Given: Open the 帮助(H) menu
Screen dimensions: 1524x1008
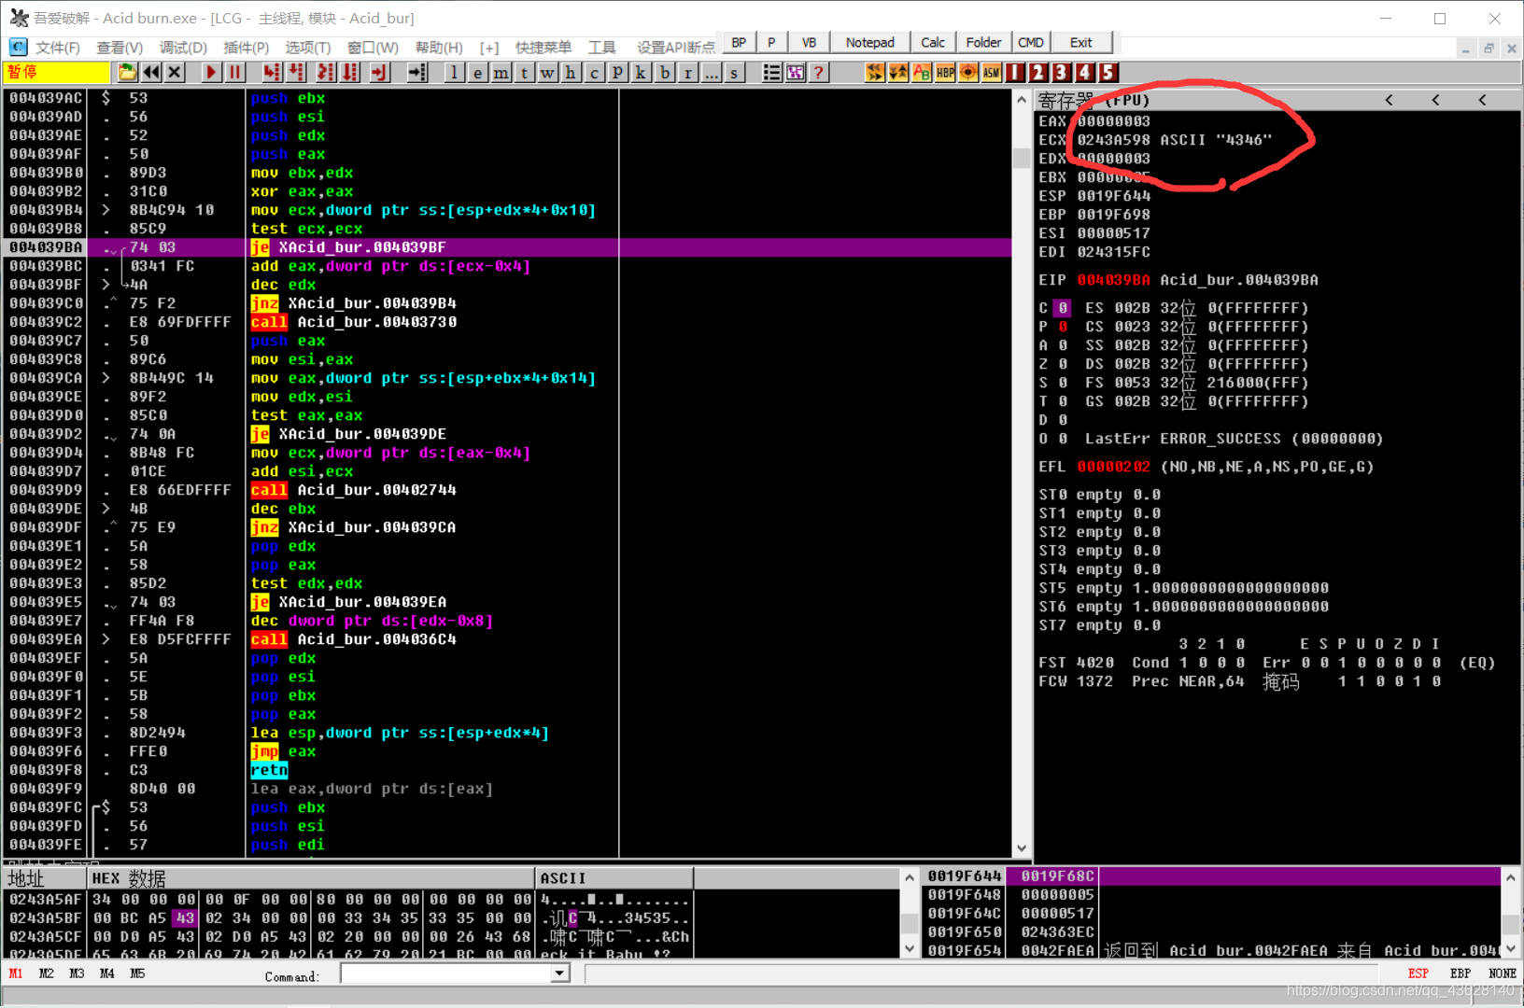Looking at the screenshot, I should point(439,48).
